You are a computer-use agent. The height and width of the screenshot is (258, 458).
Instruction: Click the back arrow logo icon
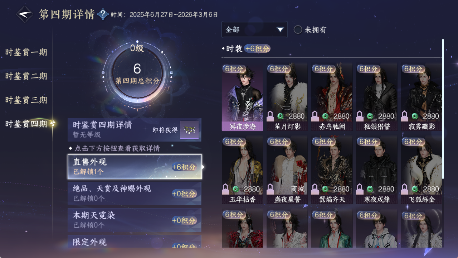(25, 14)
